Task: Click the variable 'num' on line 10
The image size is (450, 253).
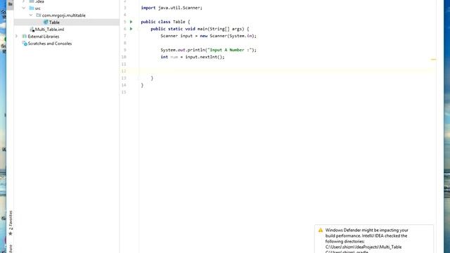Action: coord(174,57)
